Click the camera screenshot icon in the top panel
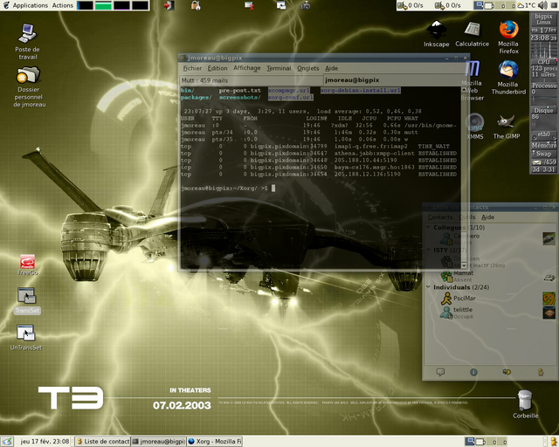Viewport: 559px width, 447px height. [x=305, y=5]
